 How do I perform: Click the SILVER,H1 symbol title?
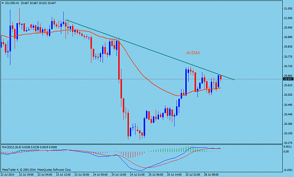click(x=12, y=3)
